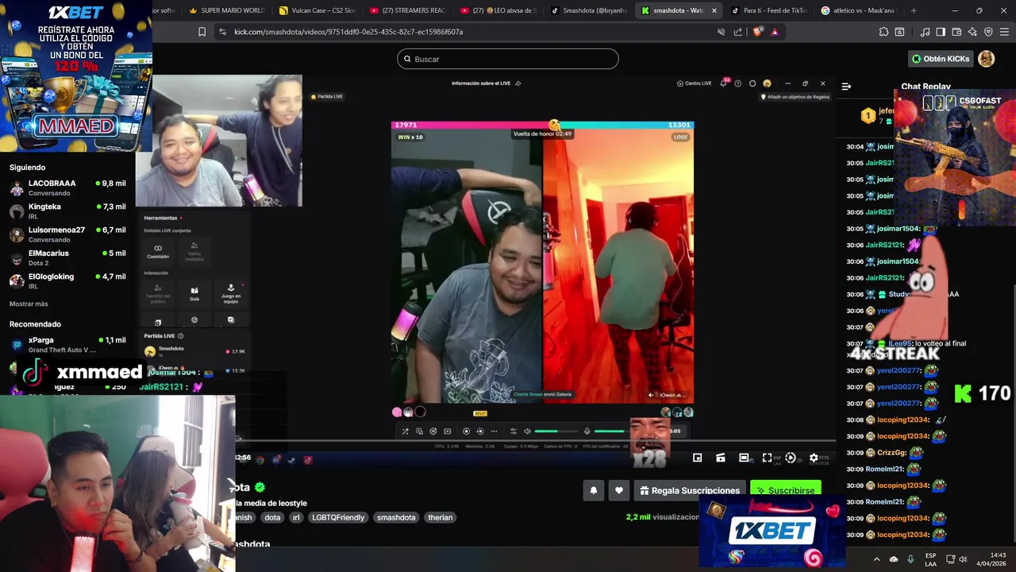Click the Suscribirse button
Image resolution: width=1016 pixels, height=572 pixels.
coord(785,490)
